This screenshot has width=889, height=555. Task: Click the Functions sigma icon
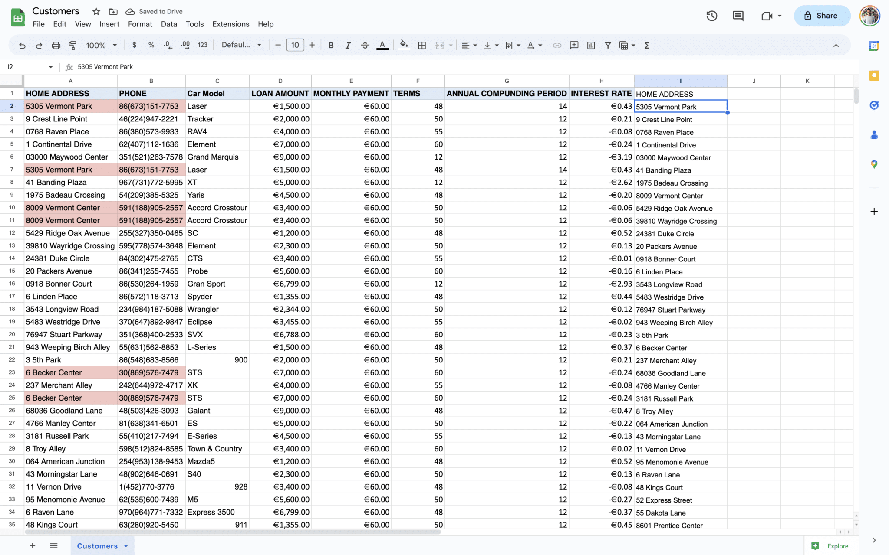tap(646, 45)
